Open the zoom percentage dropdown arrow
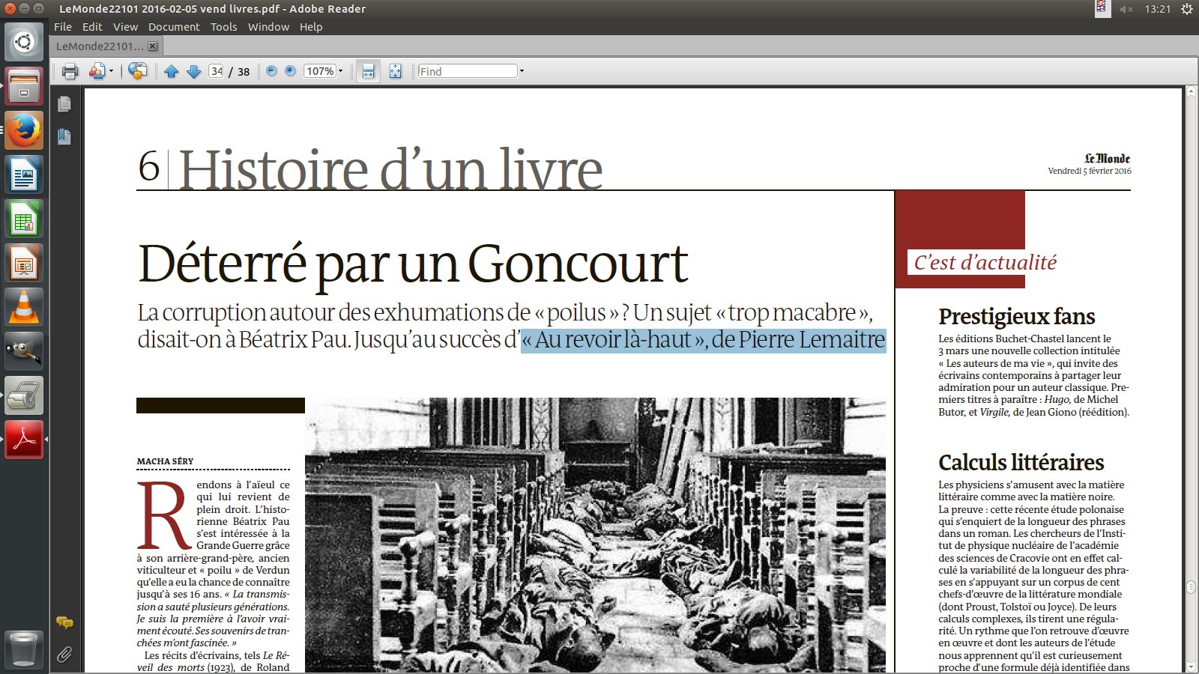Screen dimensions: 1199x674 coord(340,71)
